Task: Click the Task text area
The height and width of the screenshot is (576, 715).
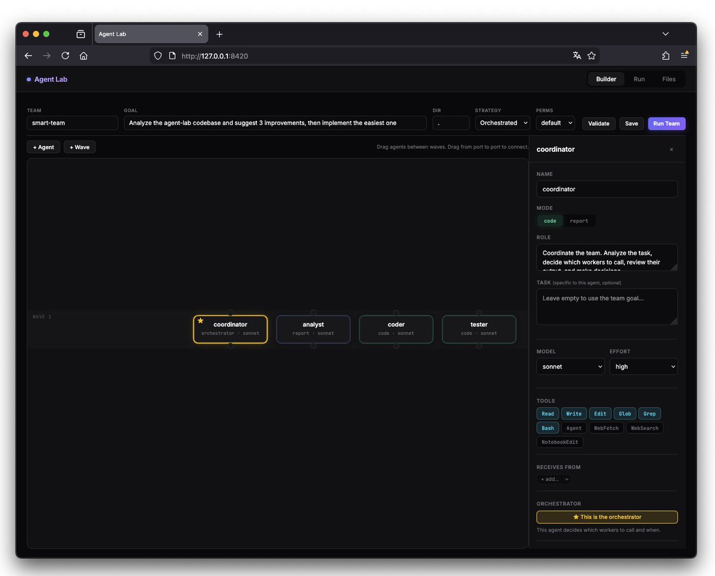Action: (x=607, y=307)
